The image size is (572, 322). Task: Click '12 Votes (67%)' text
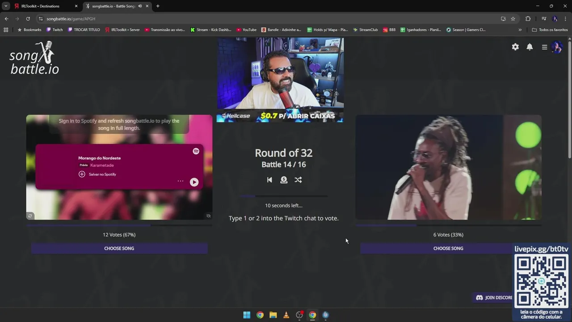pyautogui.click(x=119, y=235)
